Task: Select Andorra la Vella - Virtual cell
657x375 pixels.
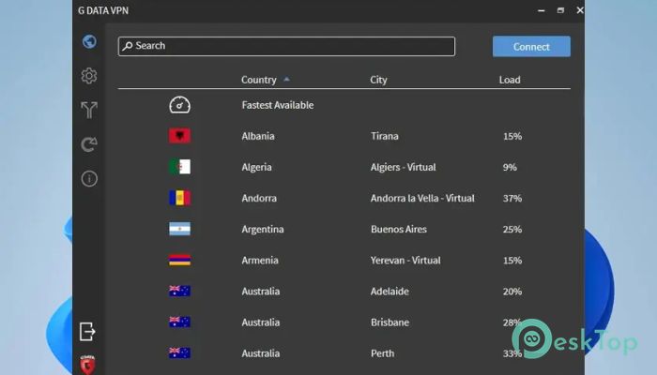Action: (422, 198)
